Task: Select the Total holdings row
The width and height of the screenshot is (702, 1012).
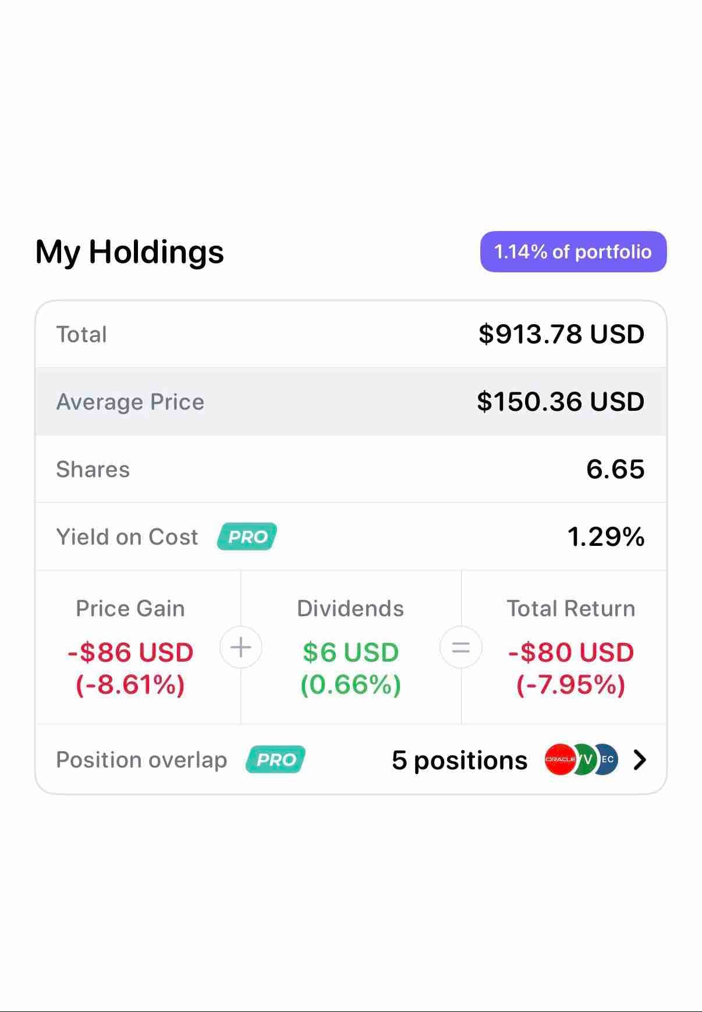Action: pyautogui.click(x=351, y=334)
